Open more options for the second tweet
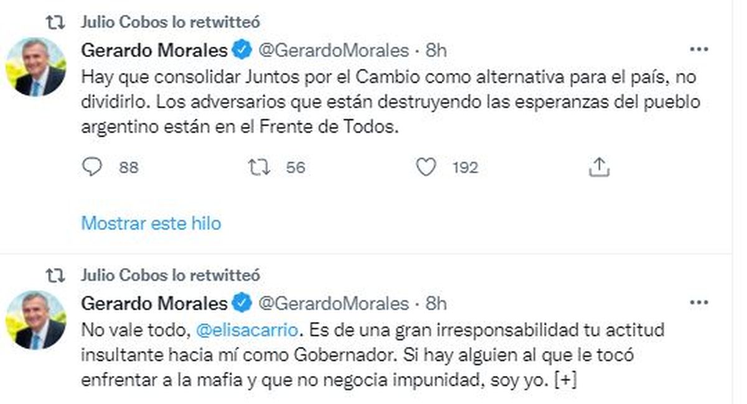Viewport: 747px width, 404px height. [x=699, y=303]
